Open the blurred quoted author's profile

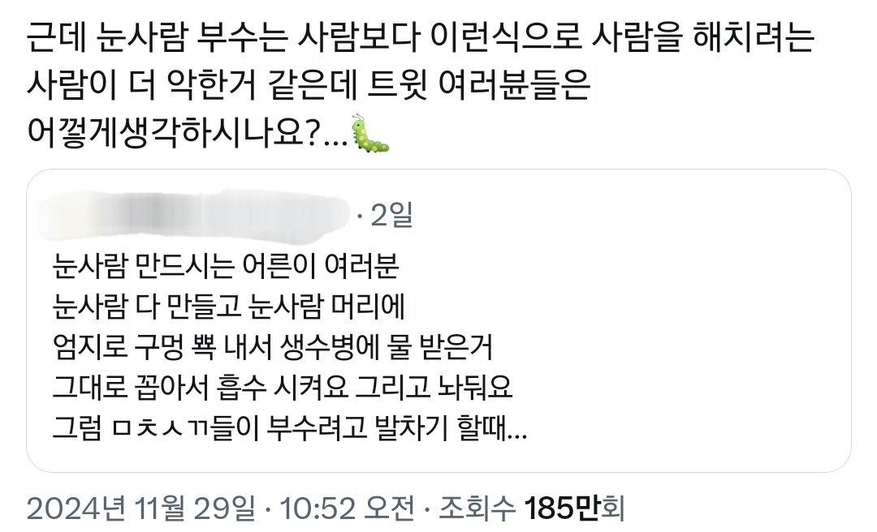pos(195,214)
